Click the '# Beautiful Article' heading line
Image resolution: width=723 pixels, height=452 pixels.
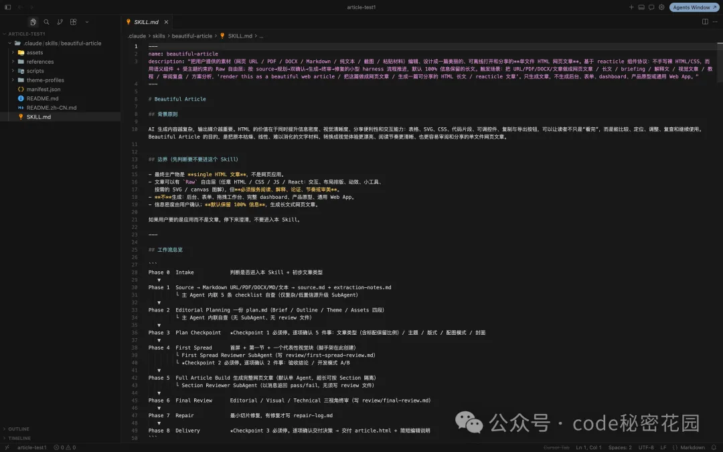pos(177,99)
